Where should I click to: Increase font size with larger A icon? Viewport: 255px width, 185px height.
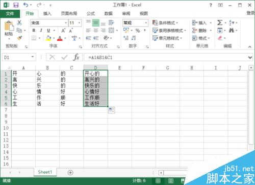click(63, 31)
